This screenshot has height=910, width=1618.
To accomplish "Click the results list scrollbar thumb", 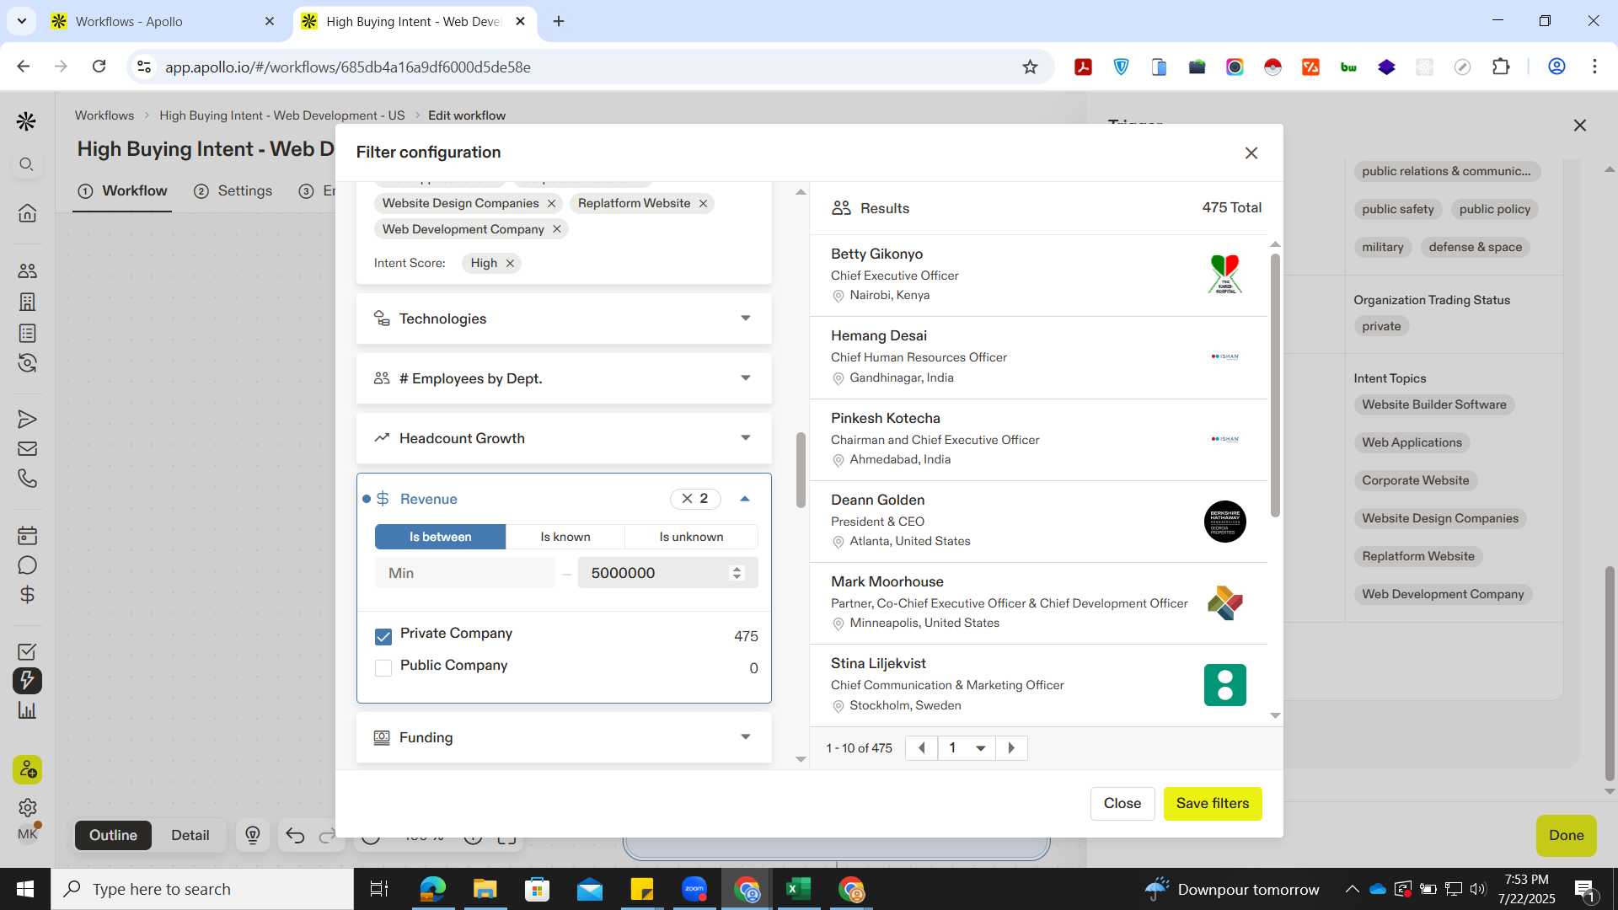I will pos(1275,384).
